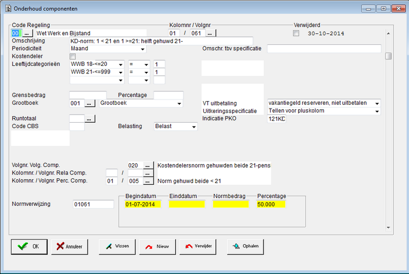Open the empty third Leeftijdcategorie dropdown

pyautogui.click(x=121, y=80)
